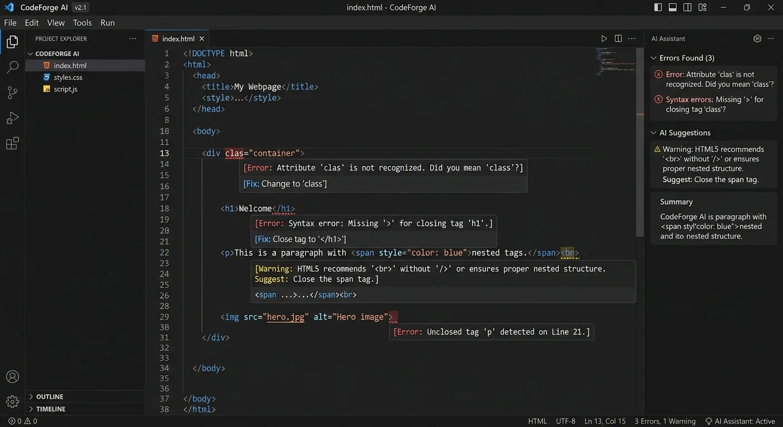Open the Edit menu
The image size is (783, 427).
32,23
